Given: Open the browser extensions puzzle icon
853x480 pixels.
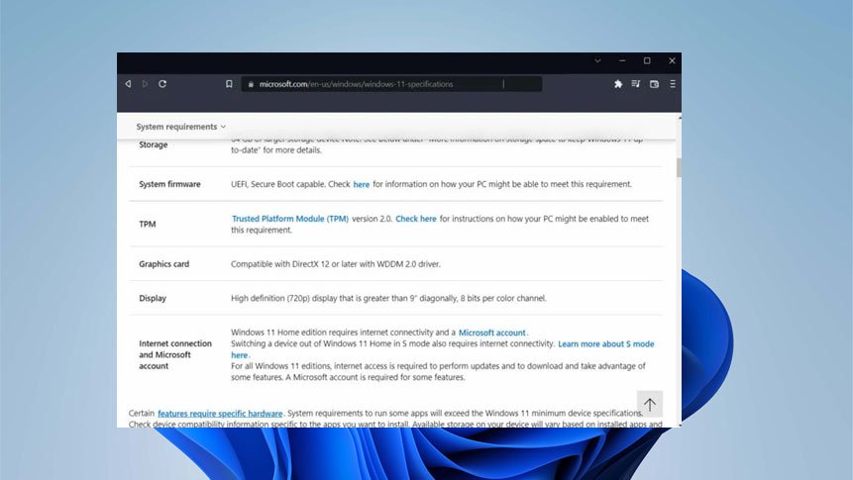Looking at the screenshot, I should point(618,84).
